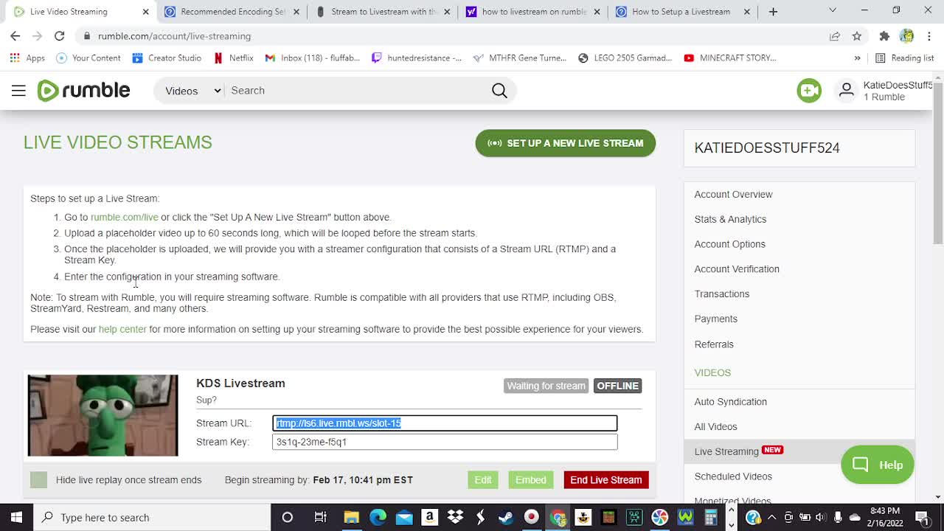Launch Steam from taskbar
Viewport: 944px width, 531px height.
[x=506, y=518]
